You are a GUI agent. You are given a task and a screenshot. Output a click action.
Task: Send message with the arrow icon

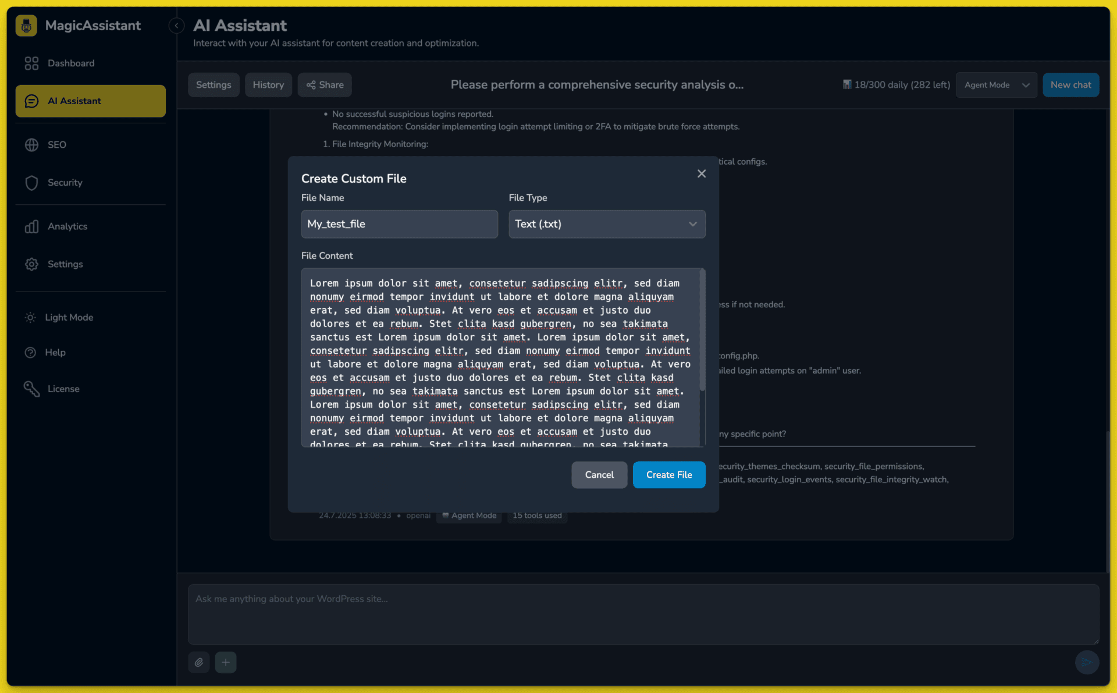pyautogui.click(x=1087, y=662)
